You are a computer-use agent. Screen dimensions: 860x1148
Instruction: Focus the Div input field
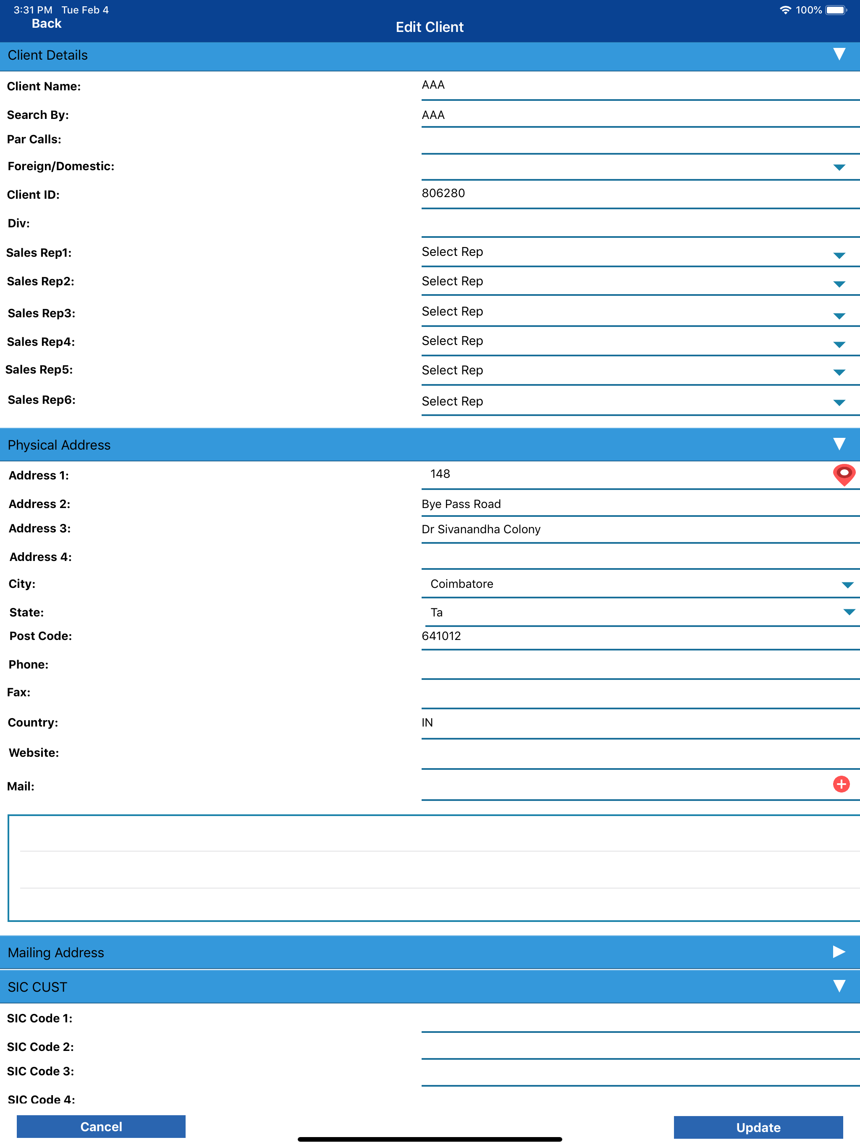tap(640, 224)
